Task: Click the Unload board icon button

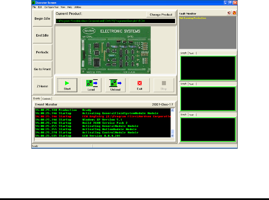Action: [x=115, y=85]
